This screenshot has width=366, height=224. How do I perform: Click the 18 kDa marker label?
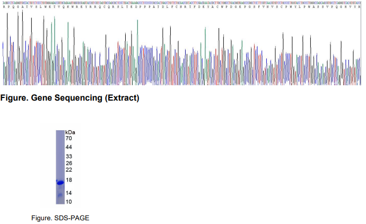tap(68, 181)
